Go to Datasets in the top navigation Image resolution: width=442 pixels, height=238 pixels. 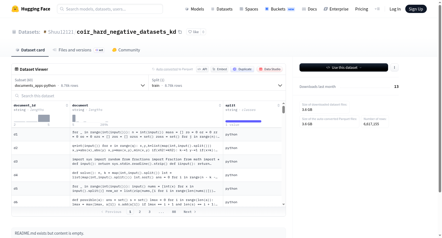point(222,9)
